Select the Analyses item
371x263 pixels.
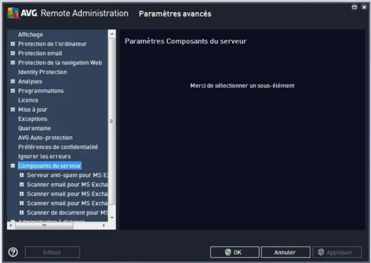click(30, 81)
